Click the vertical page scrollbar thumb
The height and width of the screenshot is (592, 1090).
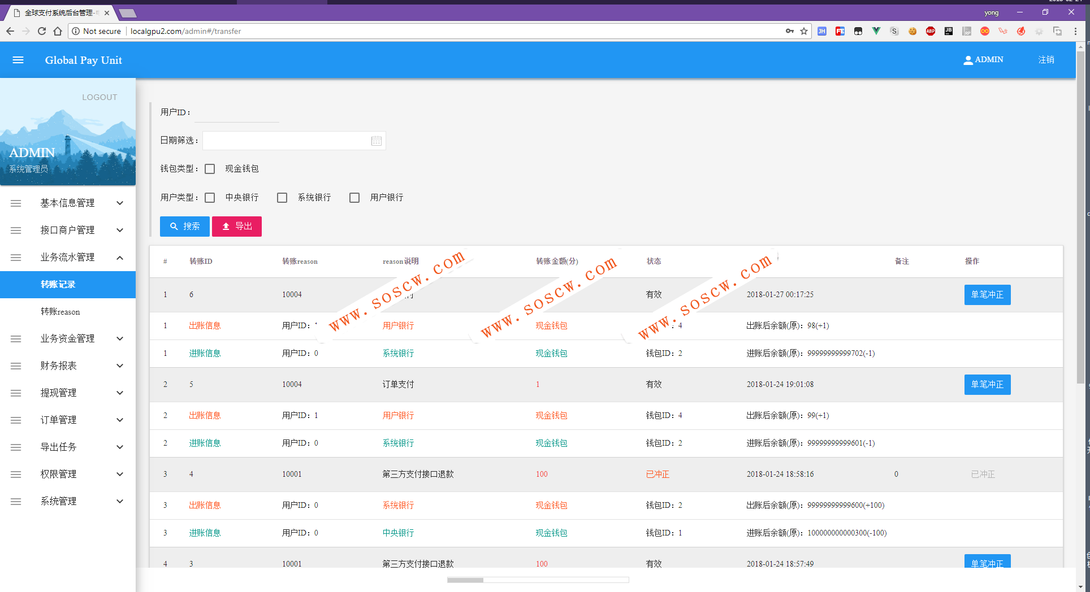point(1080,217)
